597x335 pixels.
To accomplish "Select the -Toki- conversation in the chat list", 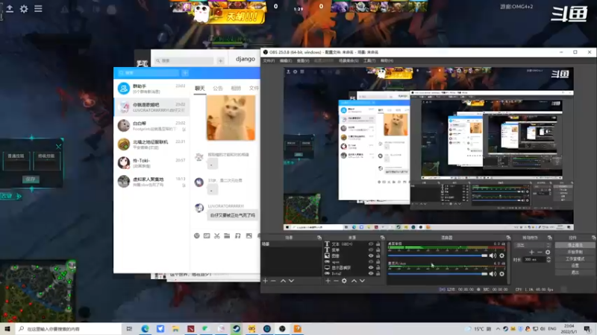I will [x=151, y=163].
